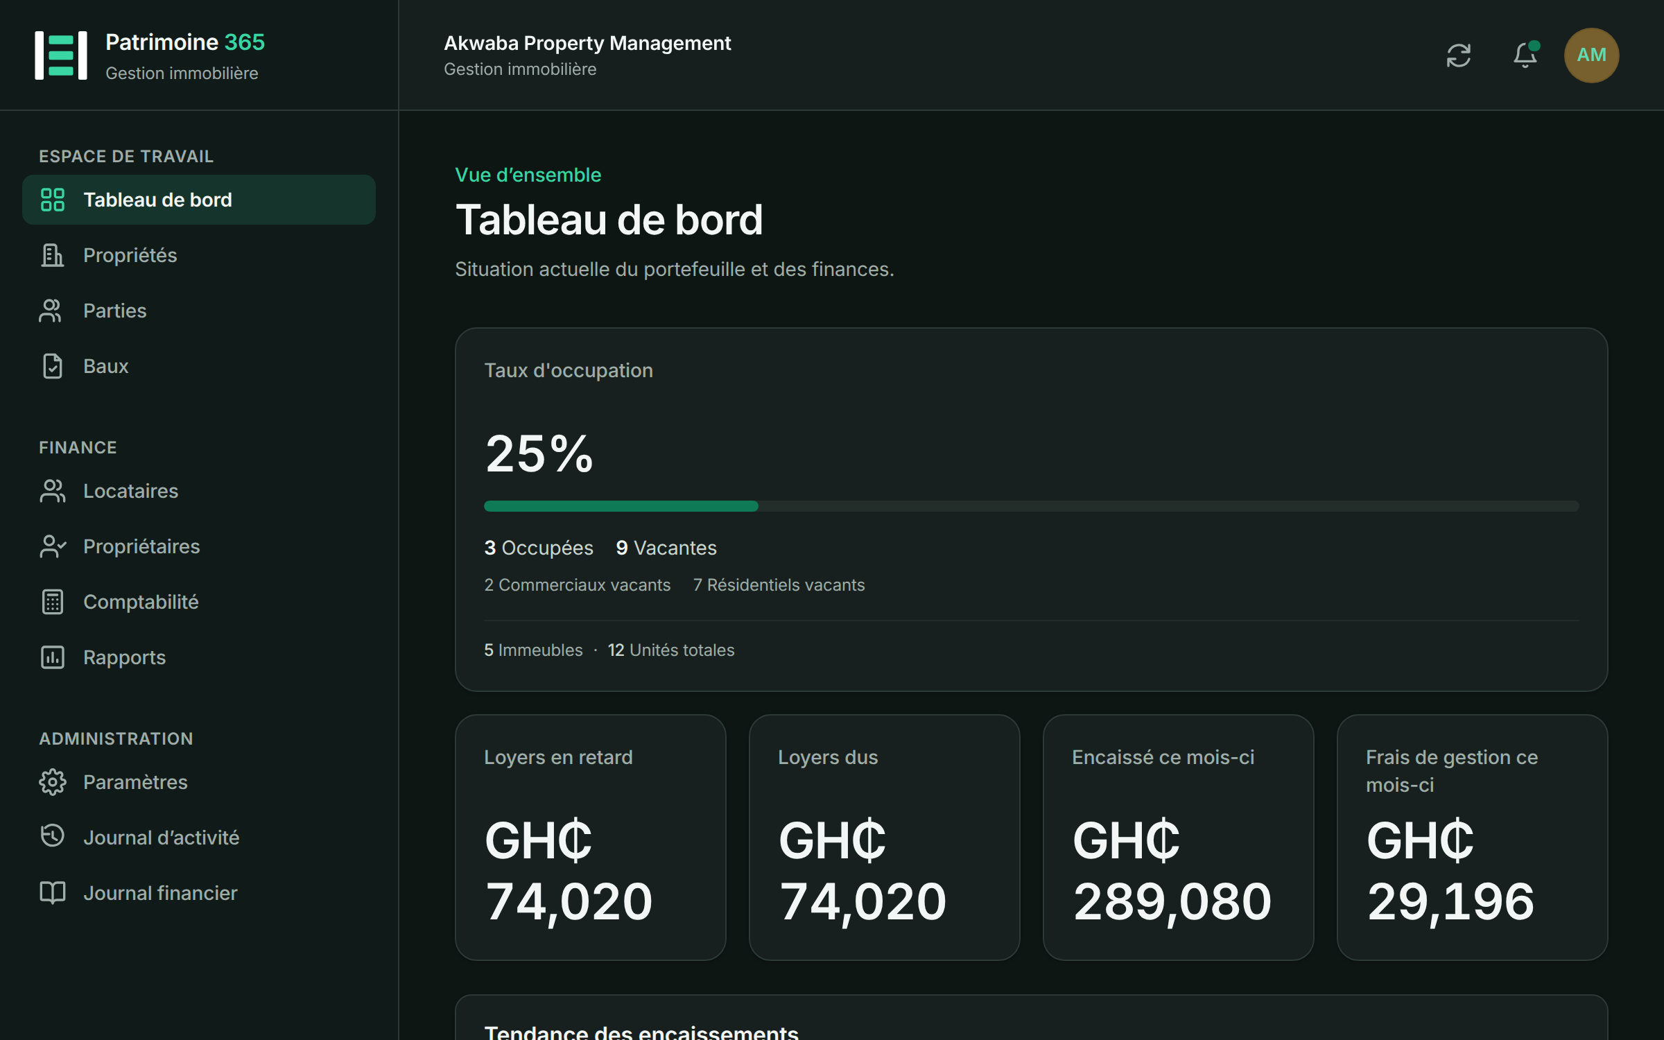
Task: Click the Locataires users icon
Action: click(x=53, y=491)
